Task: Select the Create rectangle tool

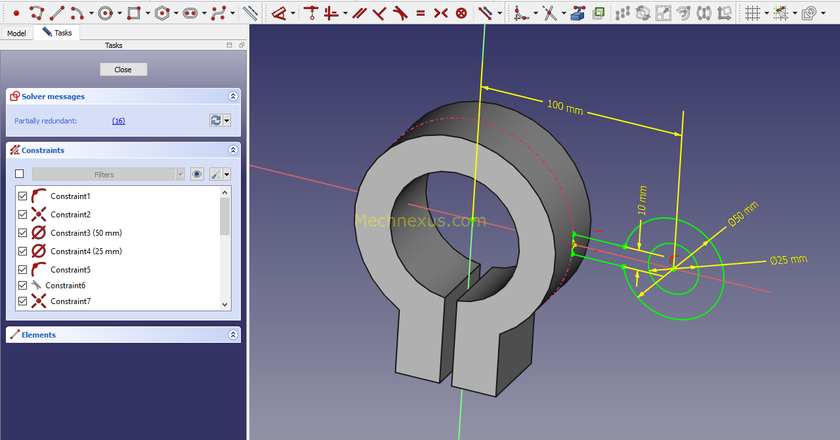Action: point(133,12)
